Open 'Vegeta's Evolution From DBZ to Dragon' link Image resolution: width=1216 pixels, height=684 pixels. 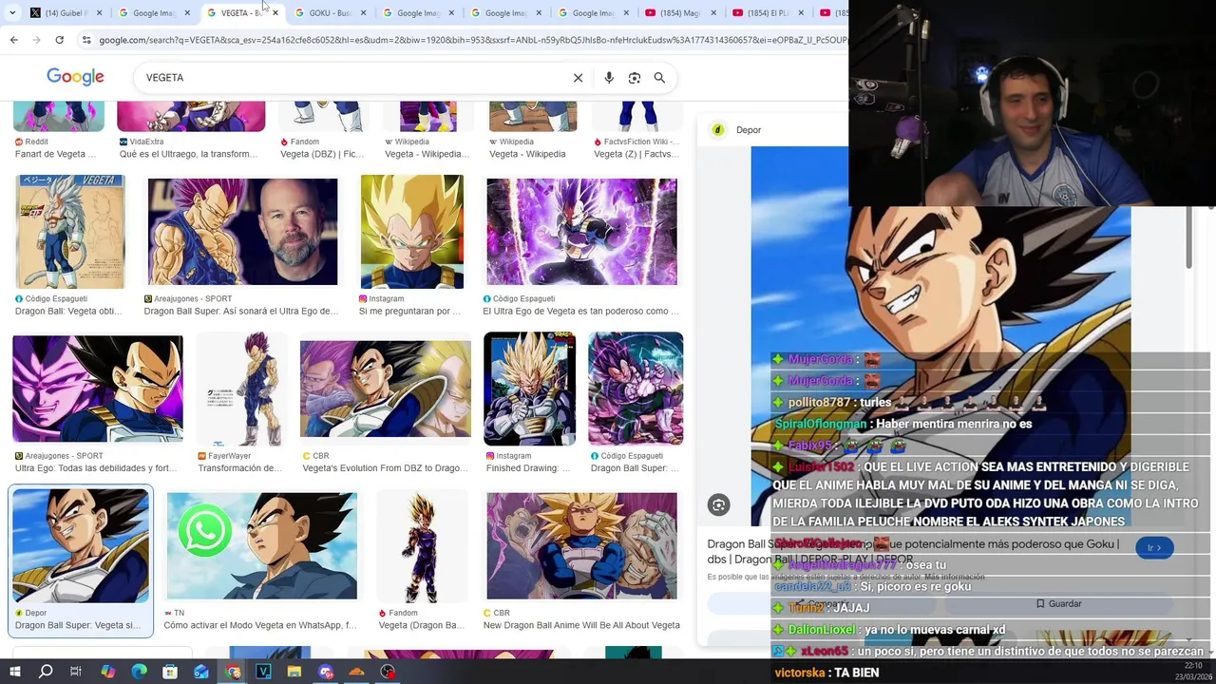(x=385, y=468)
